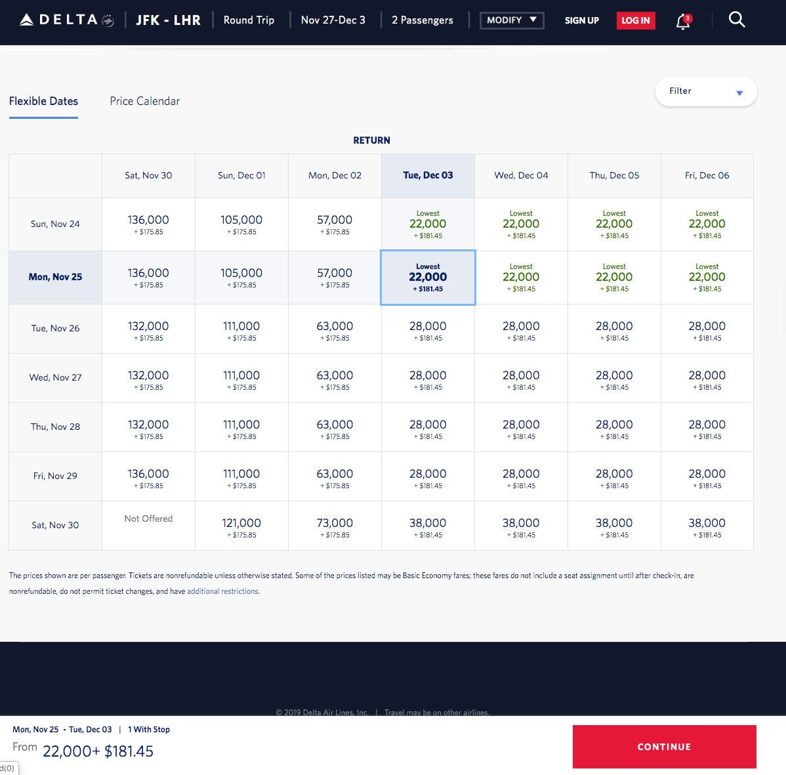The width and height of the screenshot is (786, 775).
Task: Select the Flexible Dates tab
Action: pos(43,101)
